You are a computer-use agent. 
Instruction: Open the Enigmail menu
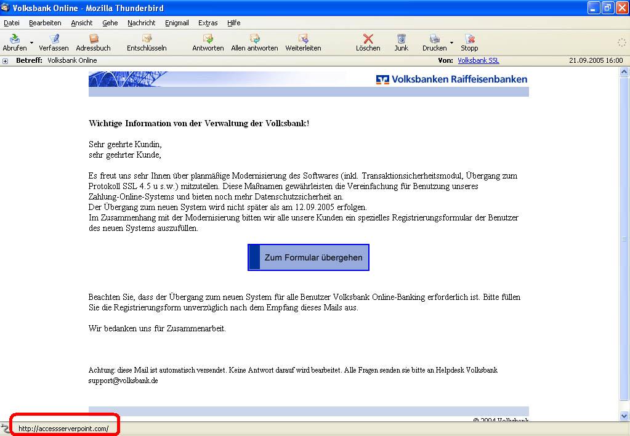pyautogui.click(x=177, y=23)
